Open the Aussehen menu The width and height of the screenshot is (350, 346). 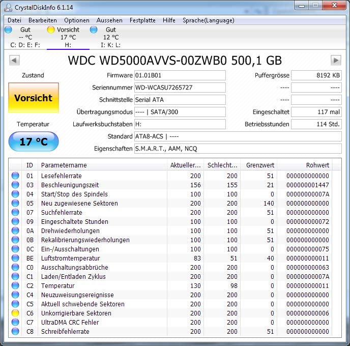tap(109, 20)
